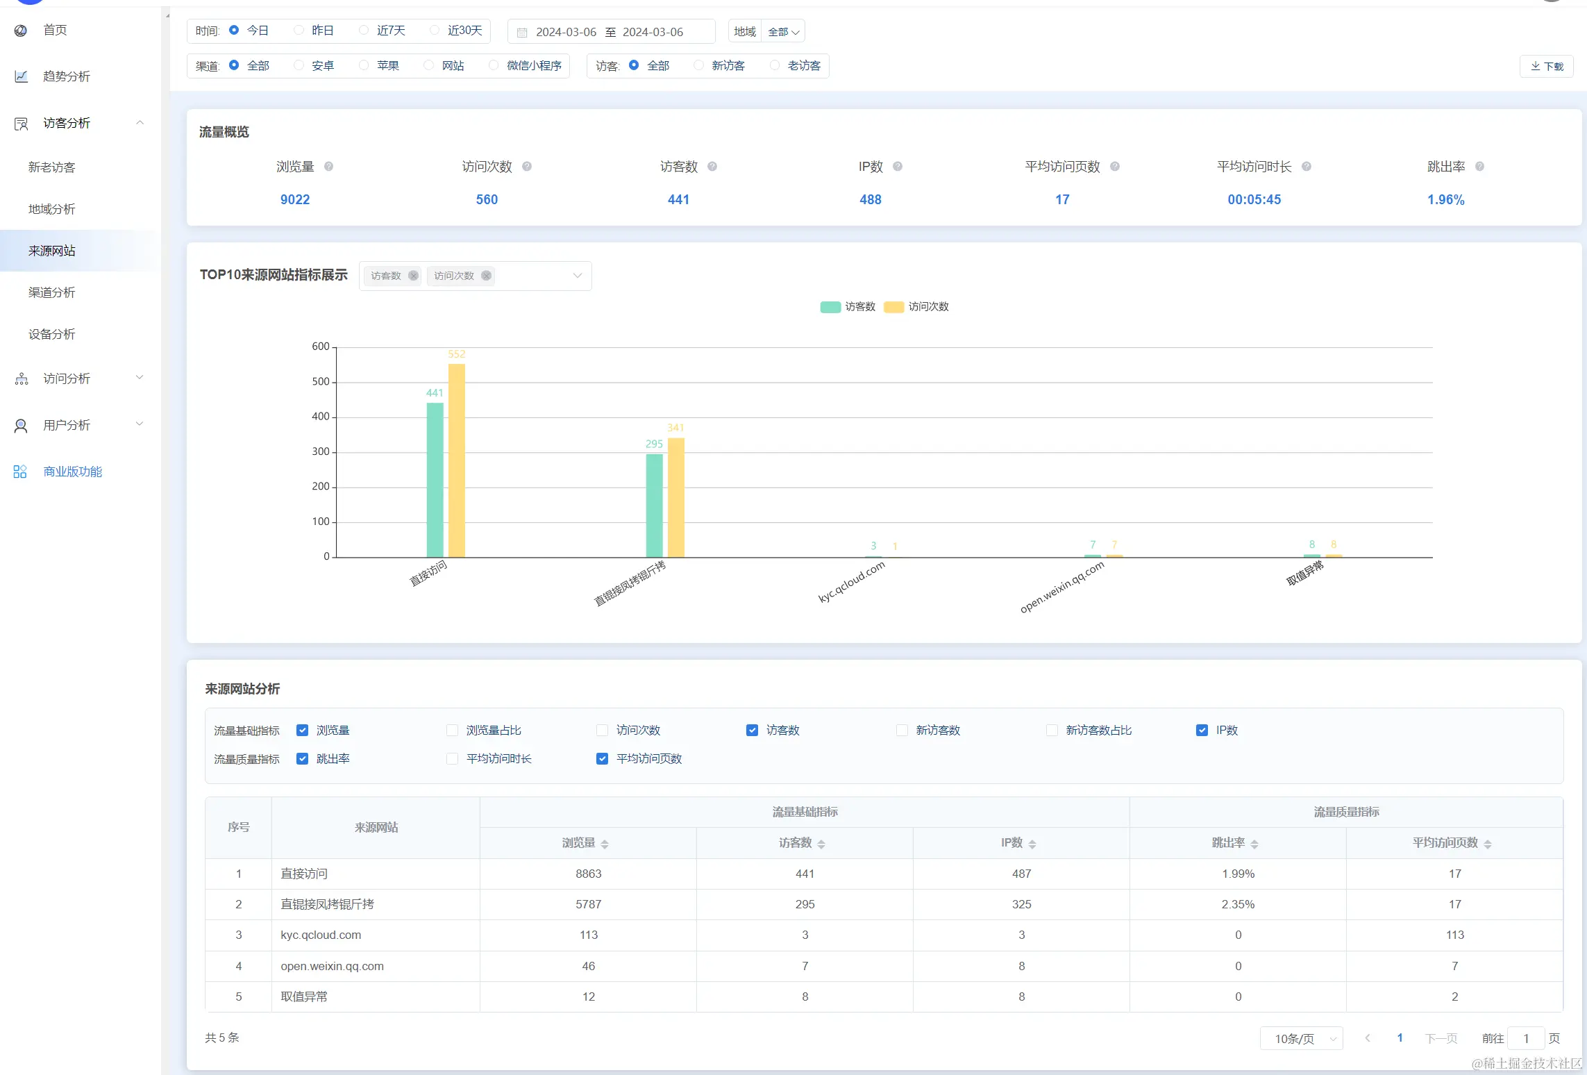1587x1075 pixels.
Task: Click the page number jump input field
Action: 1526,1039
